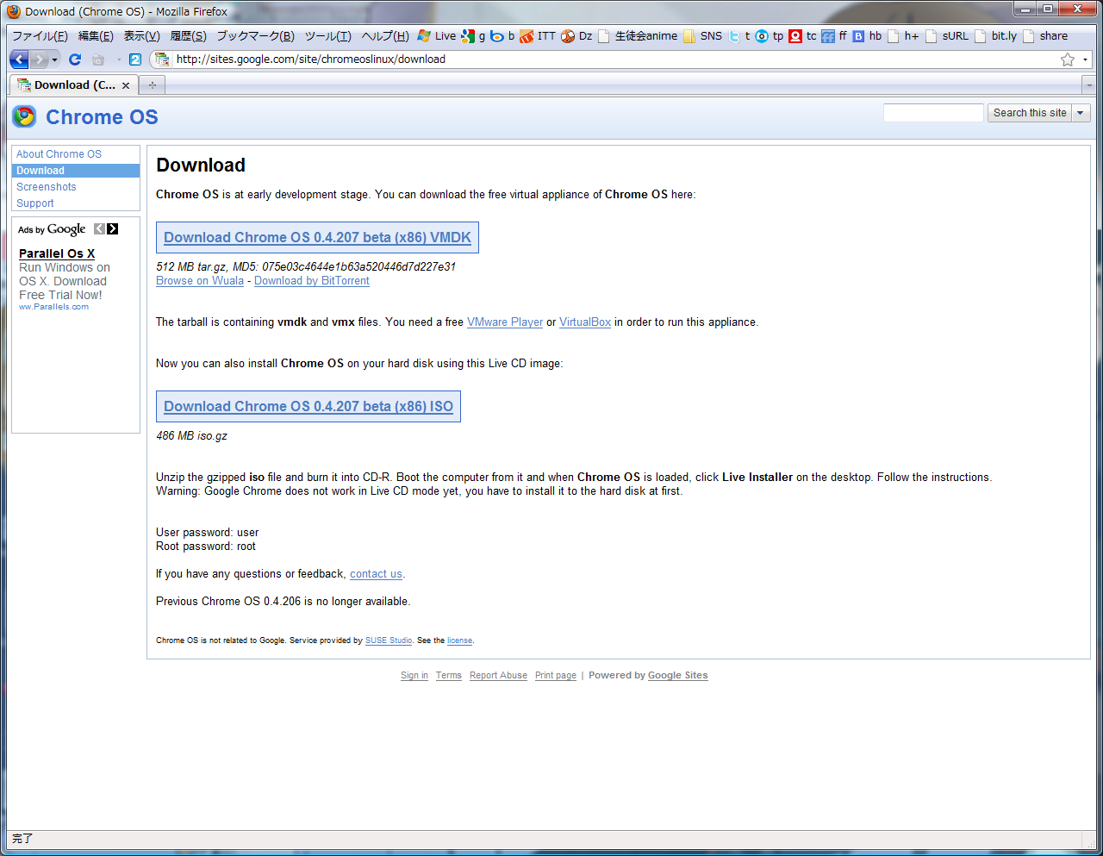This screenshot has height=856, width=1103.
Task: Open a new tab with the plus button
Action: click(153, 85)
